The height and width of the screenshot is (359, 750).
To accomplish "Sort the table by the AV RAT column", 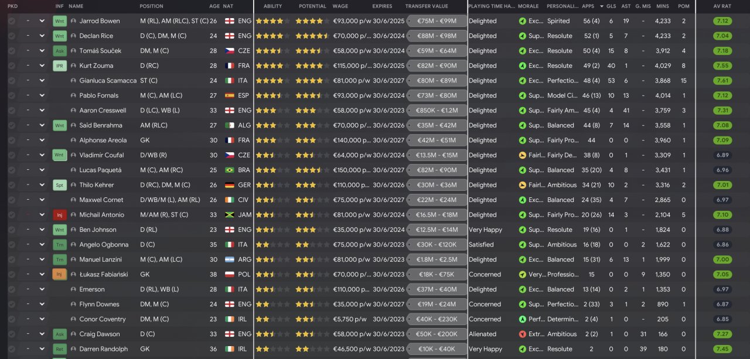I will pos(722,6).
